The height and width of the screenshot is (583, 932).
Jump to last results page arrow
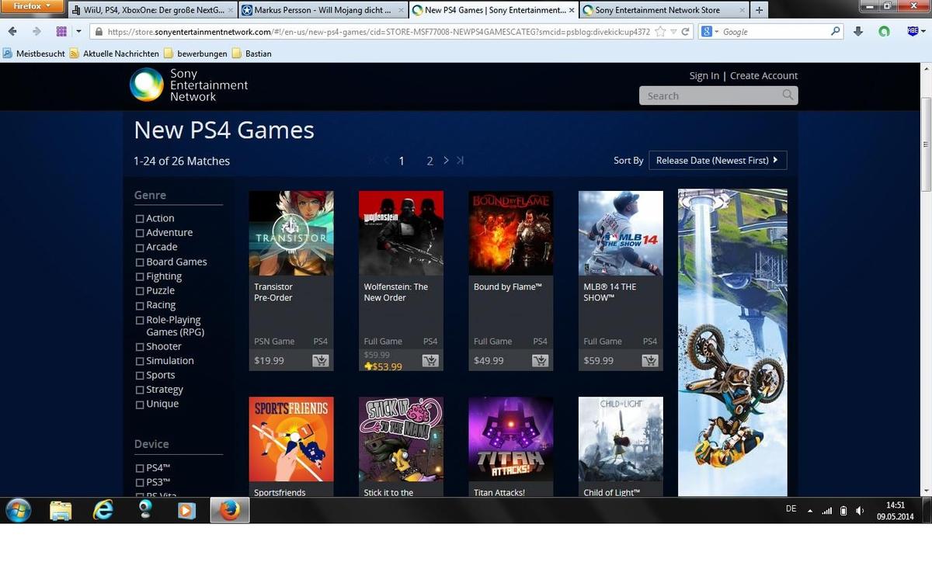(461, 161)
